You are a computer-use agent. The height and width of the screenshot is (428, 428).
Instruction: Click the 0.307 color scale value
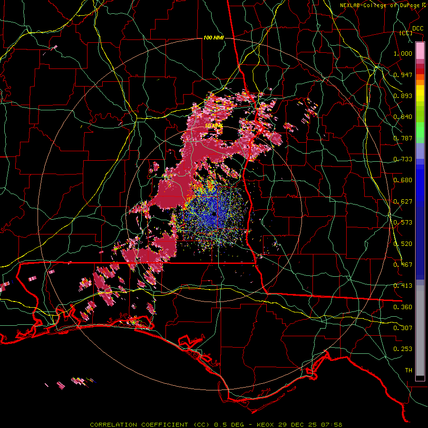403,328
